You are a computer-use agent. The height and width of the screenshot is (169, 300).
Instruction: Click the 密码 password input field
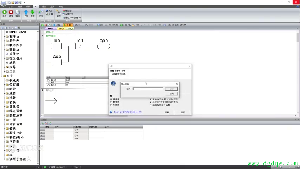point(148,89)
